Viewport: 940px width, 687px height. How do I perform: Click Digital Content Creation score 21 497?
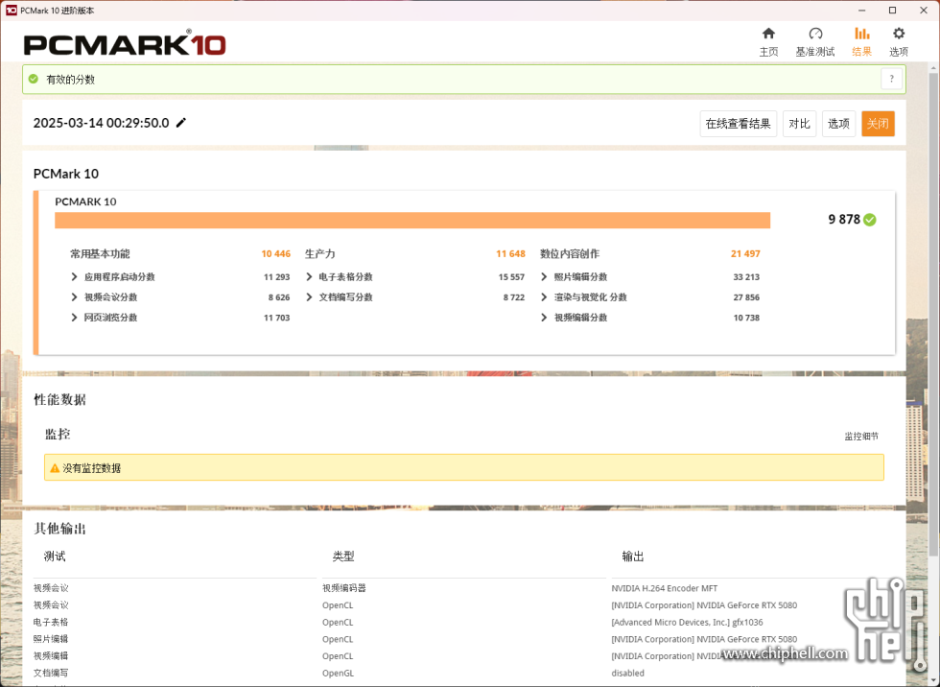(x=745, y=254)
